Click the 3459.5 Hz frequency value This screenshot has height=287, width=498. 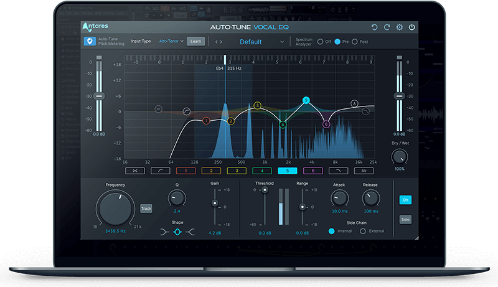tap(115, 231)
